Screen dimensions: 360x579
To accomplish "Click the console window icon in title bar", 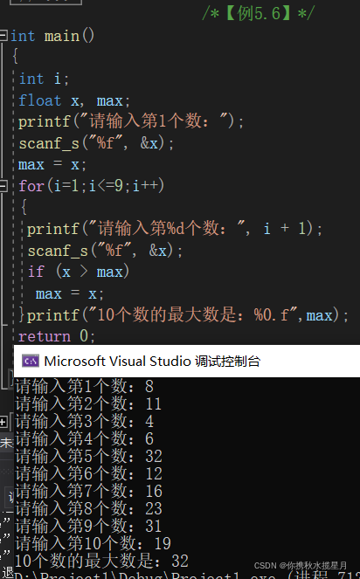I will click(31, 361).
